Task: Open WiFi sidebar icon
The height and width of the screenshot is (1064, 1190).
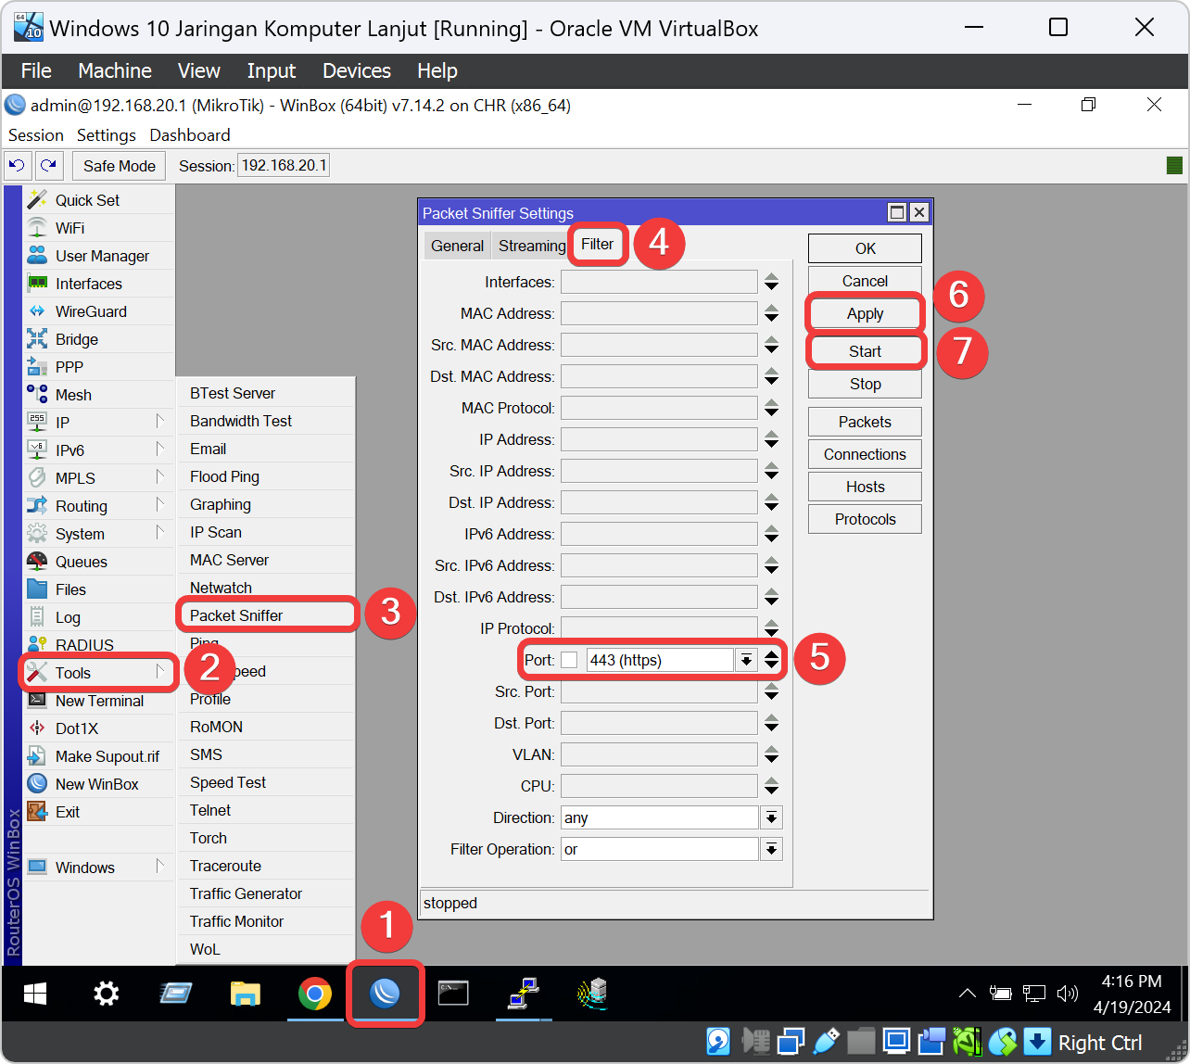Action: click(37, 227)
